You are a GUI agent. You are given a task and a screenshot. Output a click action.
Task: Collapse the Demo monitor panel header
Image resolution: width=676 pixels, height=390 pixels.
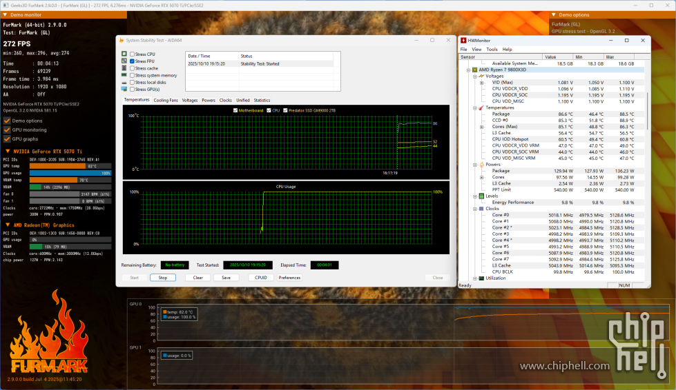pyautogui.click(x=6, y=14)
